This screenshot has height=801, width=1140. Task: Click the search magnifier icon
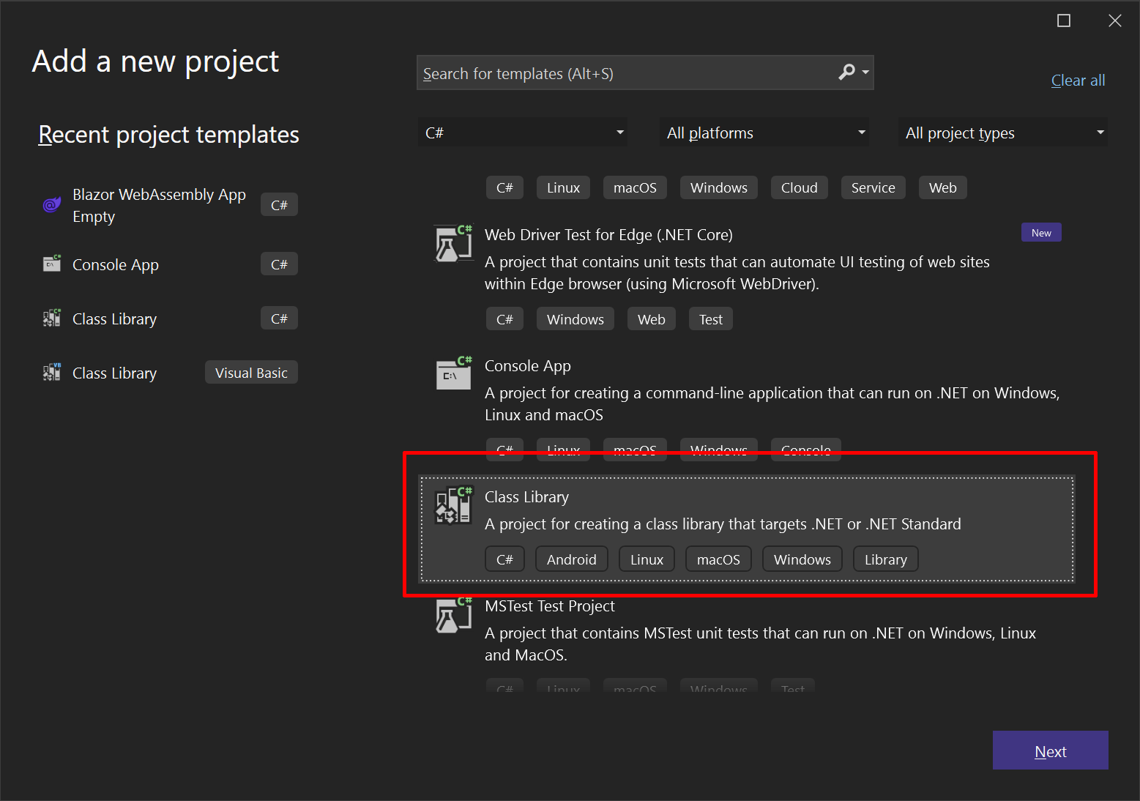click(847, 72)
